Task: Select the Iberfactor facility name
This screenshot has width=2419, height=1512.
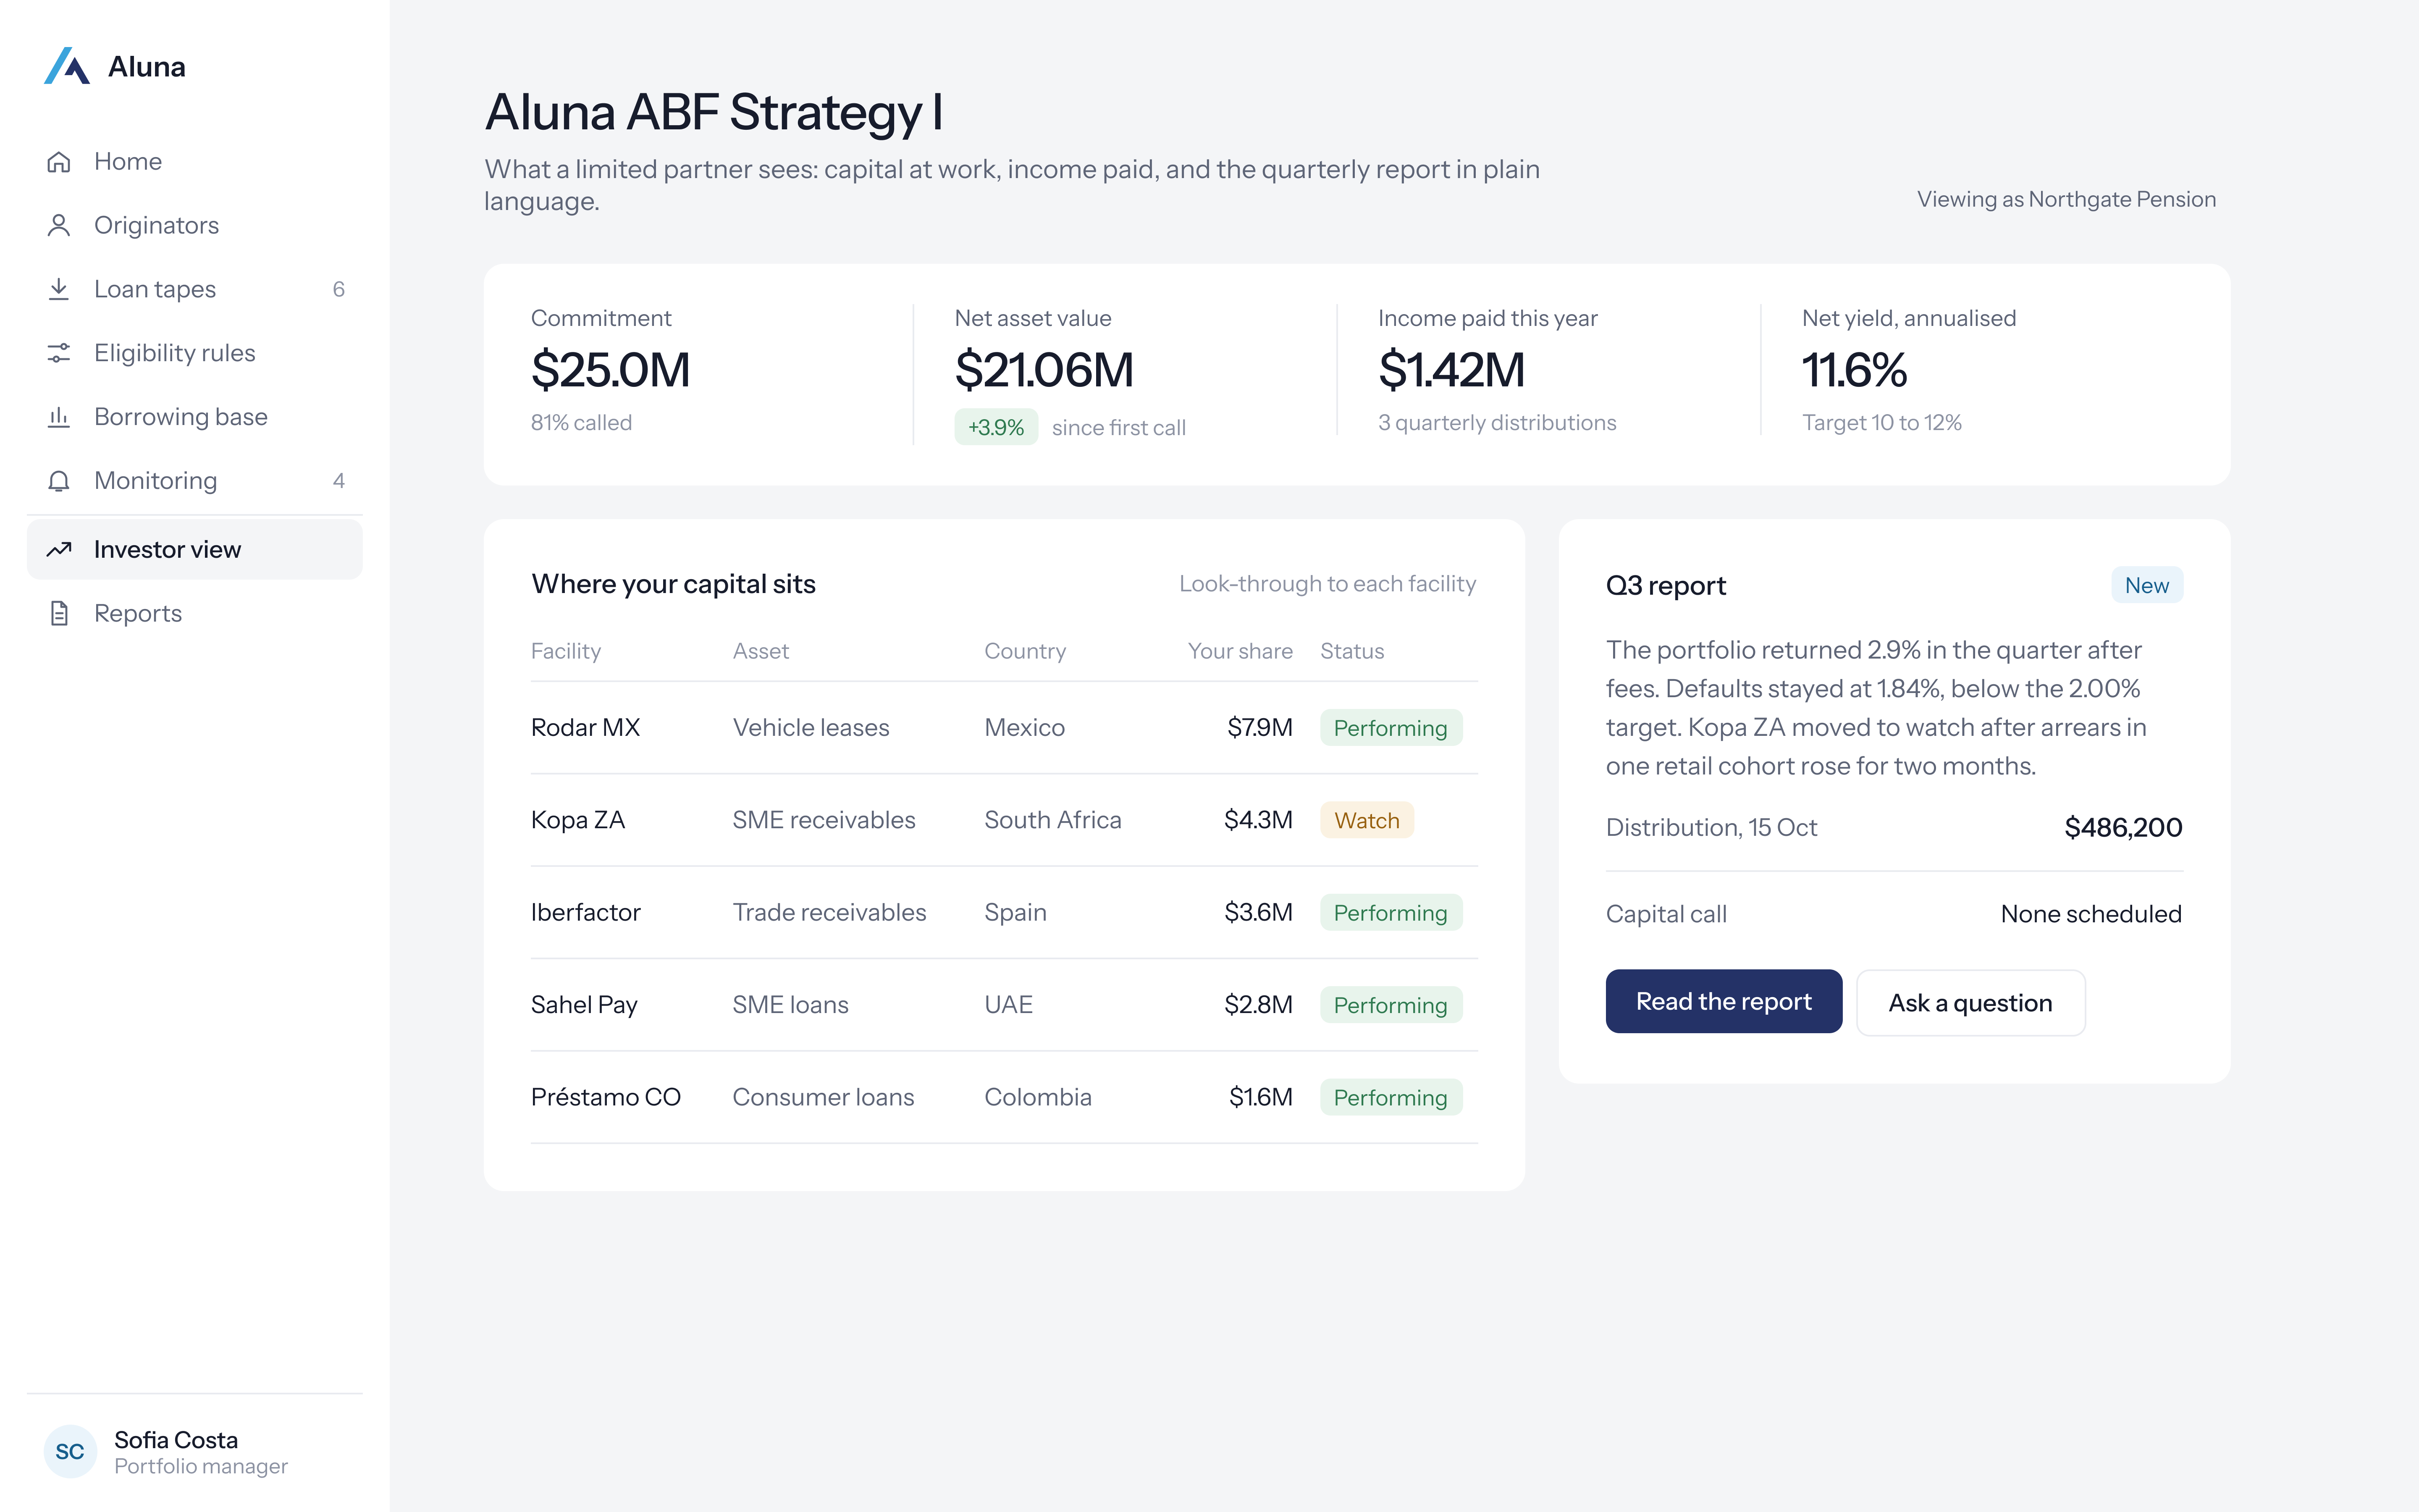Action: coord(586,912)
